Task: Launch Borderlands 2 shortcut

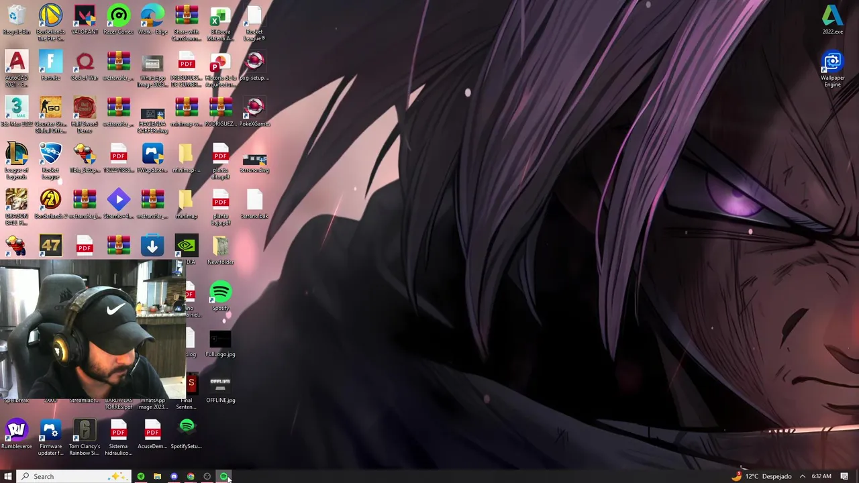Action: [x=50, y=204]
